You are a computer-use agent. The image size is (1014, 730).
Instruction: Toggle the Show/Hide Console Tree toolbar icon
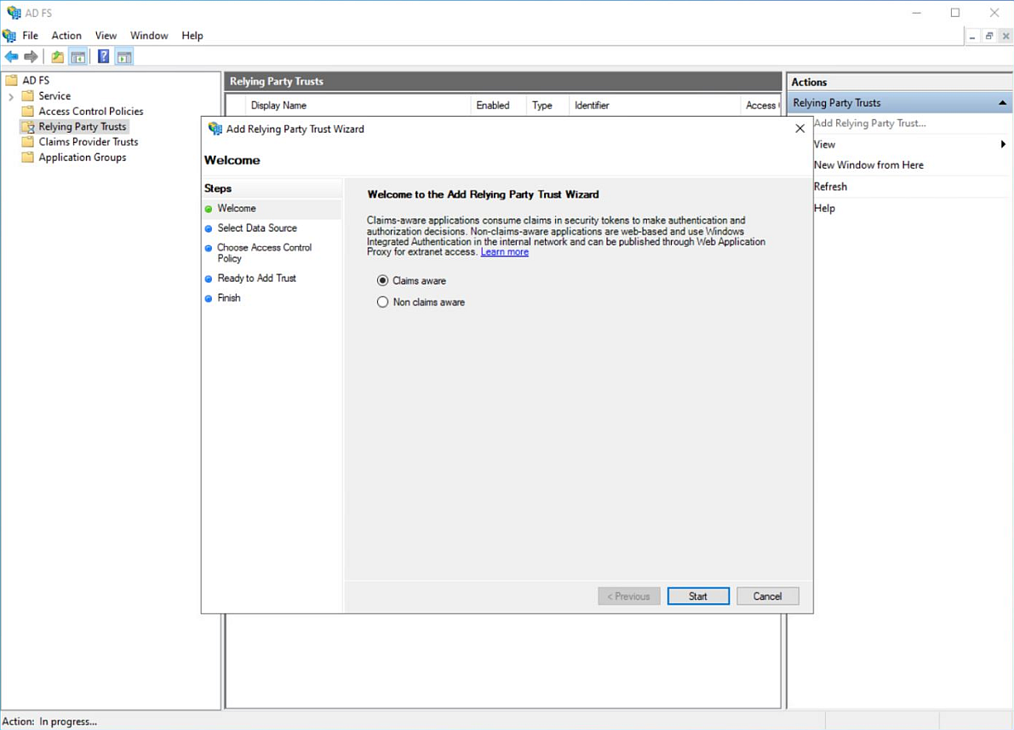[78, 56]
